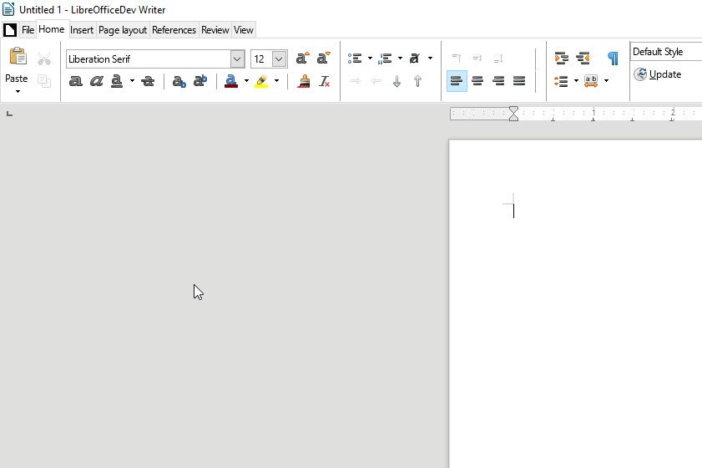
Task: Click the Cut scissors icon
Action: (x=44, y=58)
